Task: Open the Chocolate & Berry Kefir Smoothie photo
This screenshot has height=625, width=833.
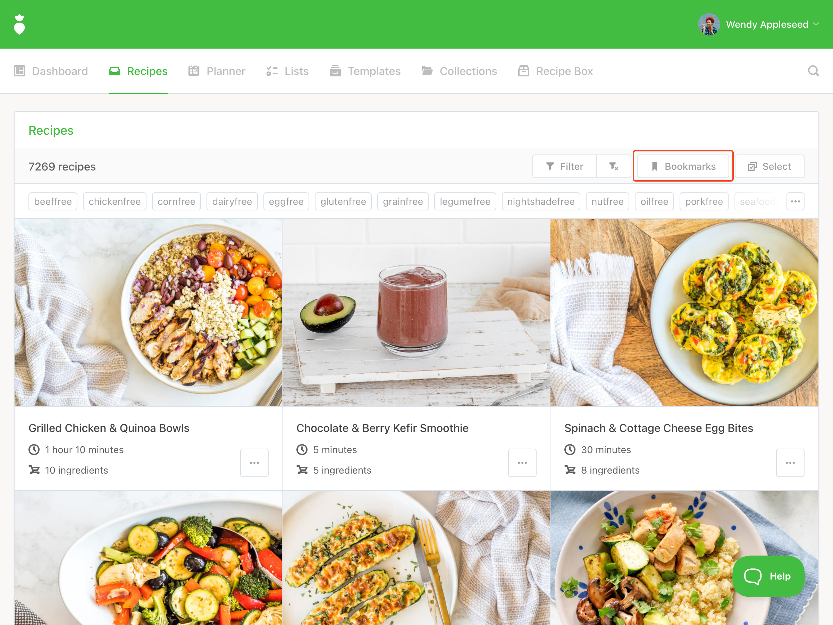Action: (x=416, y=312)
